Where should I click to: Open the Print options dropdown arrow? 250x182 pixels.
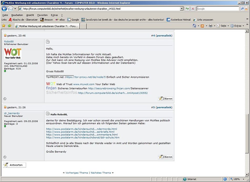214,26
